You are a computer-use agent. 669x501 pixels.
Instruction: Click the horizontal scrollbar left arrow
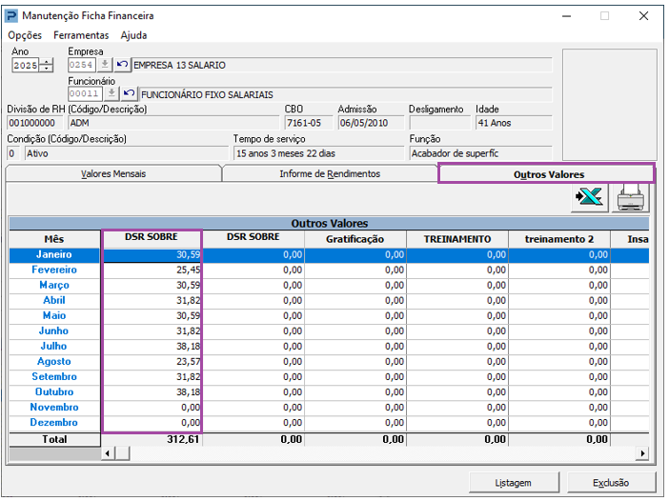click(108, 453)
